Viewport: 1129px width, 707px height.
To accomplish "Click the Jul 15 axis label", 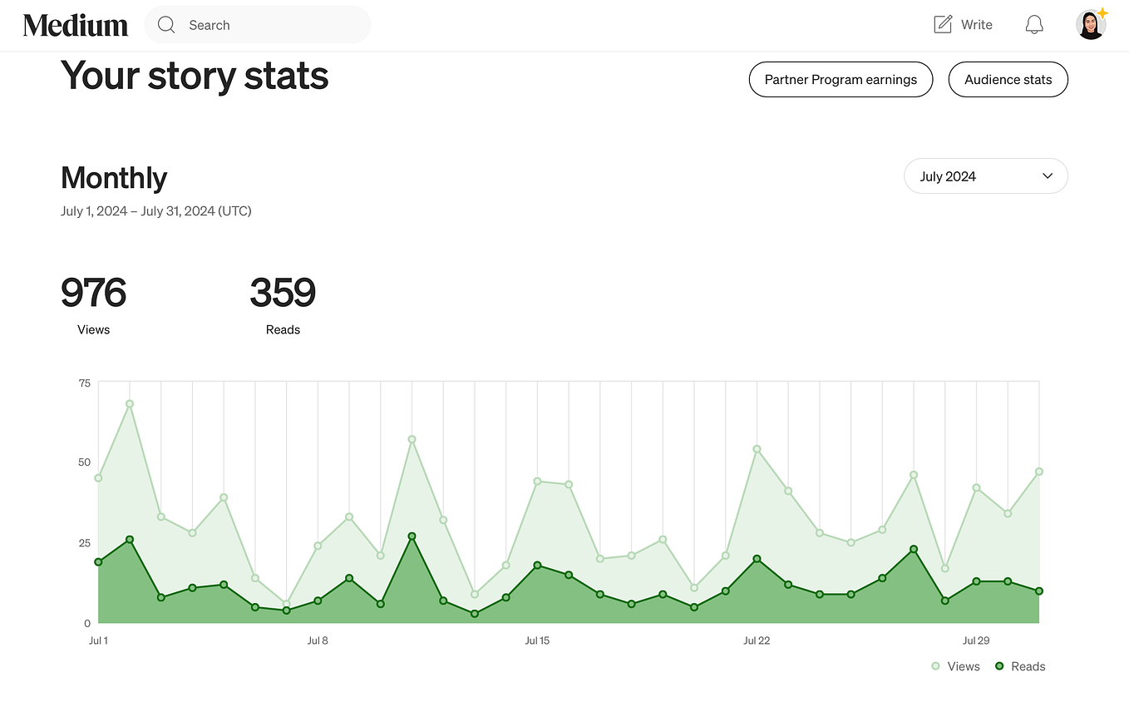I will [x=537, y=640].
